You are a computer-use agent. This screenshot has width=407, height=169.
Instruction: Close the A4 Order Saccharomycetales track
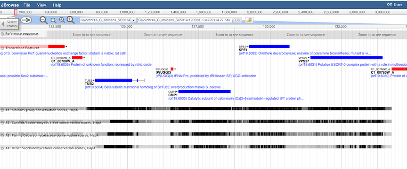point(2,148)
